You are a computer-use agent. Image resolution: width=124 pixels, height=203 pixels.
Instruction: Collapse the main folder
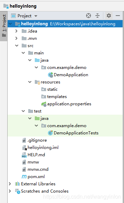pos(23,53)
